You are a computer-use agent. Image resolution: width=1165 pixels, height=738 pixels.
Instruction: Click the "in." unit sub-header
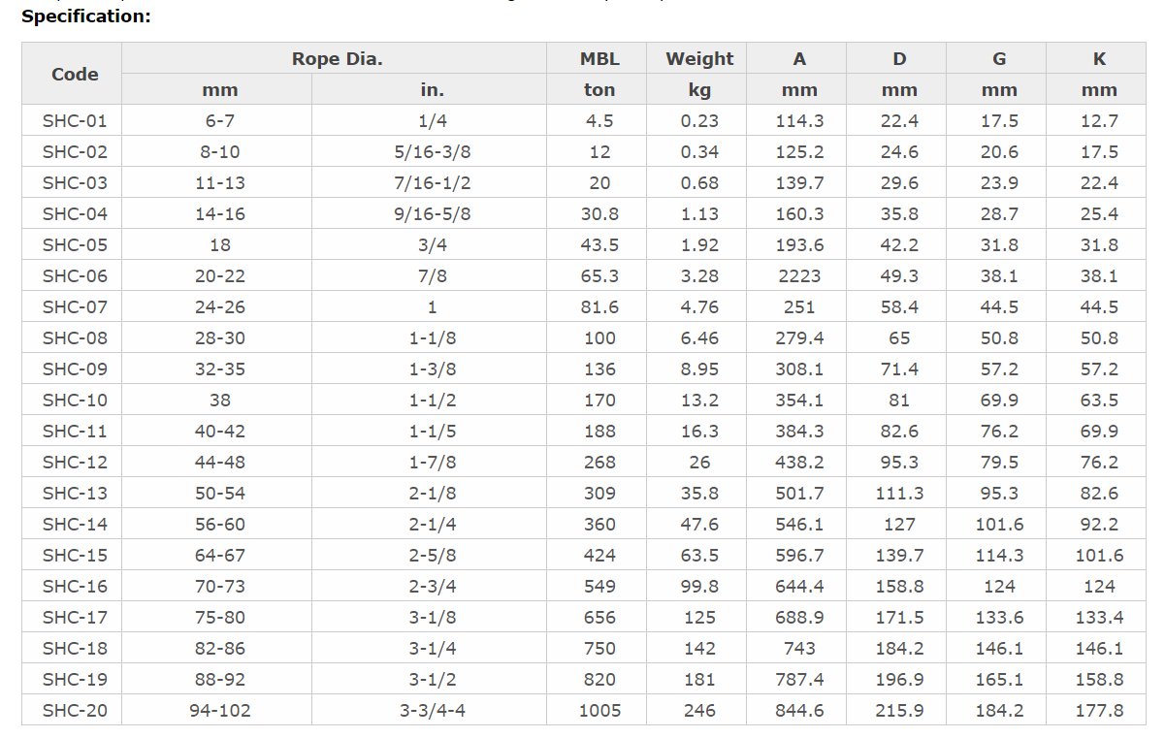[x=432, y=89]
